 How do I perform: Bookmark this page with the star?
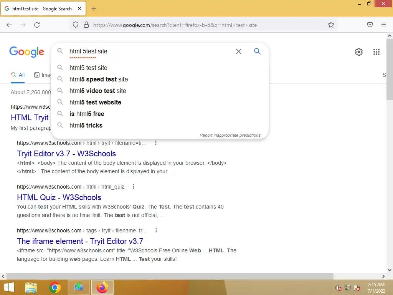tap(331, 25)
